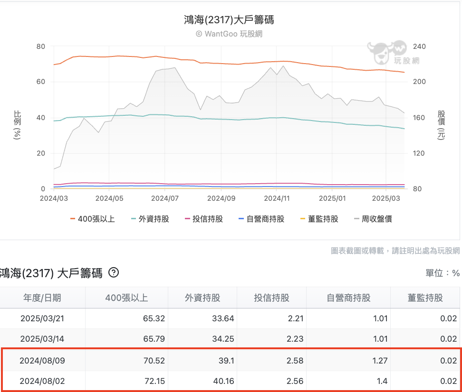Toggle the 周收盤價 legend series
The image size is (462, 392).
[x=373, y=219]
